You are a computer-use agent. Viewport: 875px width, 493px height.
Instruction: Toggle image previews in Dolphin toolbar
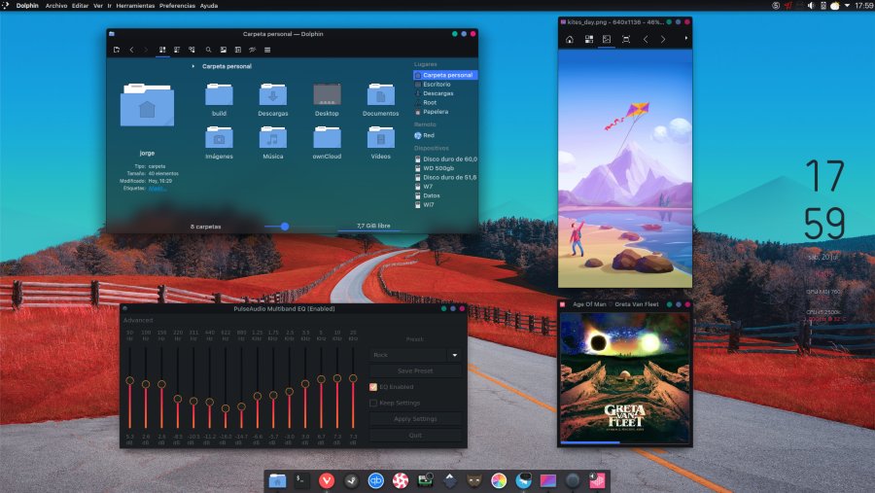tap(224, 50)
